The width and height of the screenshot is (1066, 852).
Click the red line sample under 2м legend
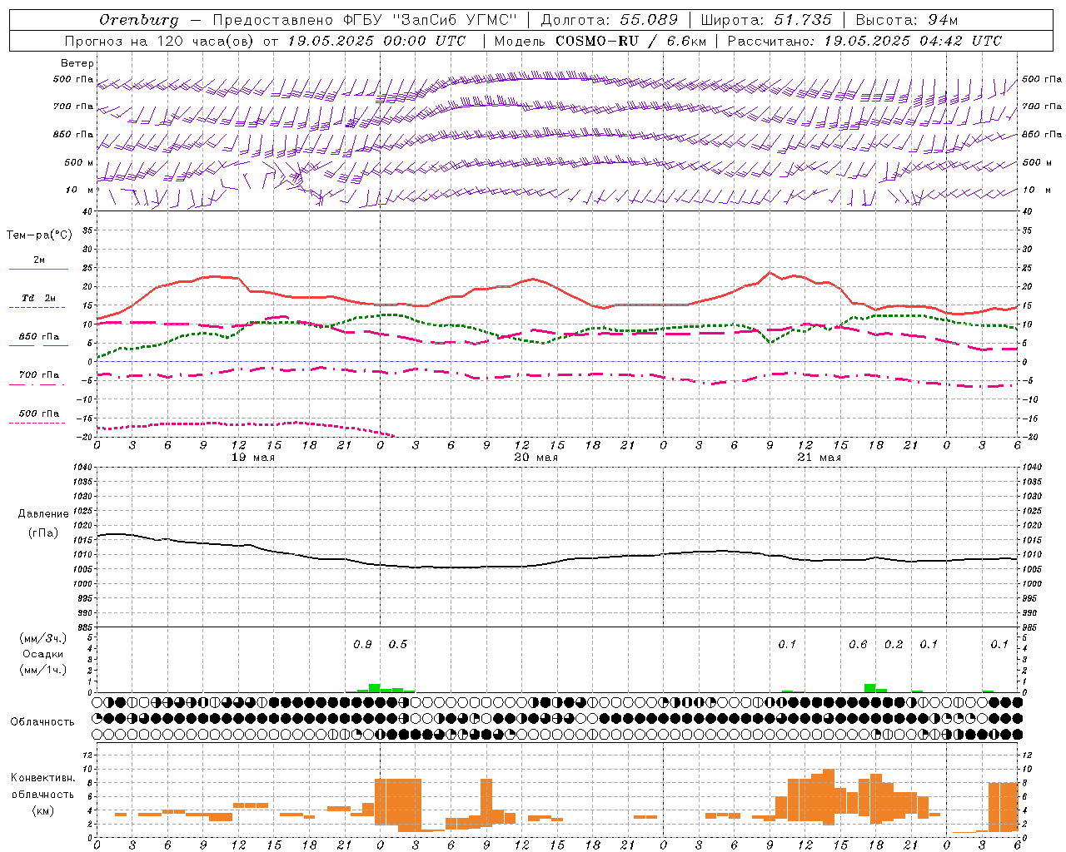[38, 270]
